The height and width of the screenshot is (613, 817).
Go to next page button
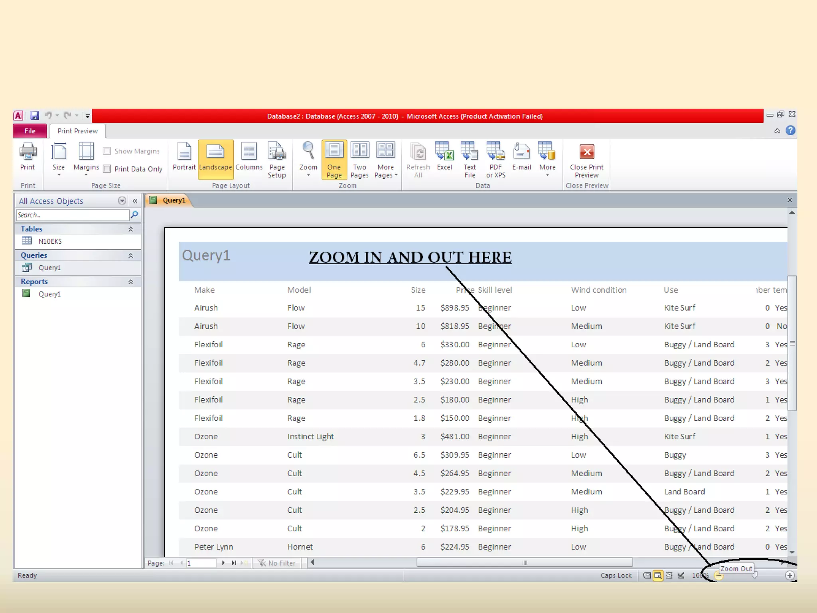pyautogui.click(x=223, y=563)
